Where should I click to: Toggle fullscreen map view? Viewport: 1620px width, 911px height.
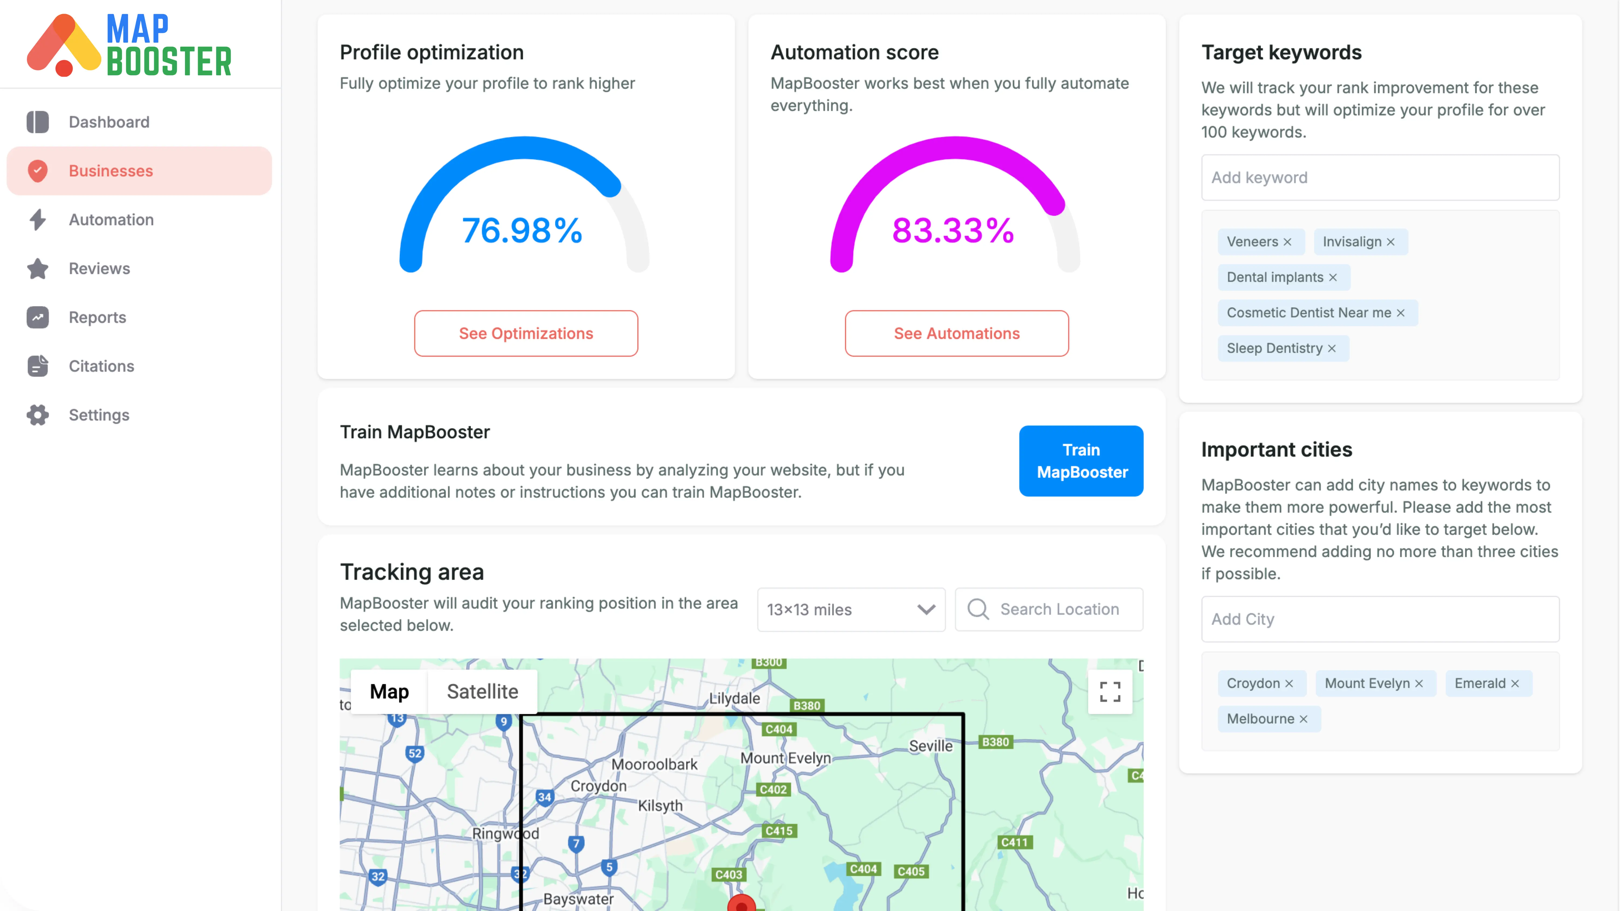point(1110,692)
